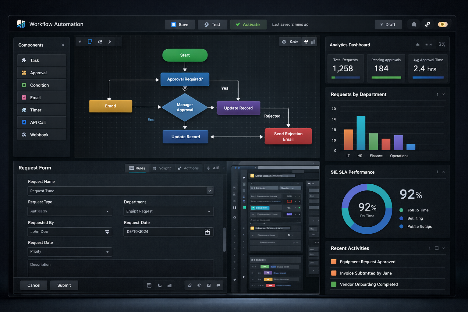This screenshot has width=468, height=312.
Task: Toggle the switch at top right corner
Action: click(443, 24)
